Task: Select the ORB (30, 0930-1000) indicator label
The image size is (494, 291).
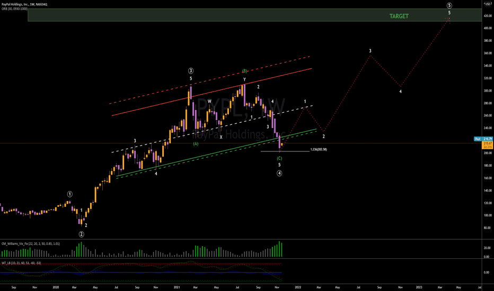Action: pos(14,9)
